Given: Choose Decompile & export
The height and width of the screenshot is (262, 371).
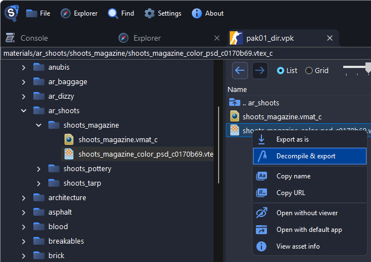Looking at the screenshot, I should coord(310,156).
